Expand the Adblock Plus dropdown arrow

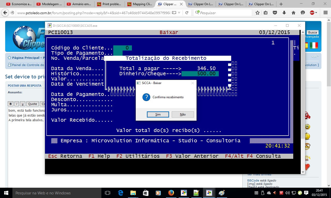[x=316, y=13]
